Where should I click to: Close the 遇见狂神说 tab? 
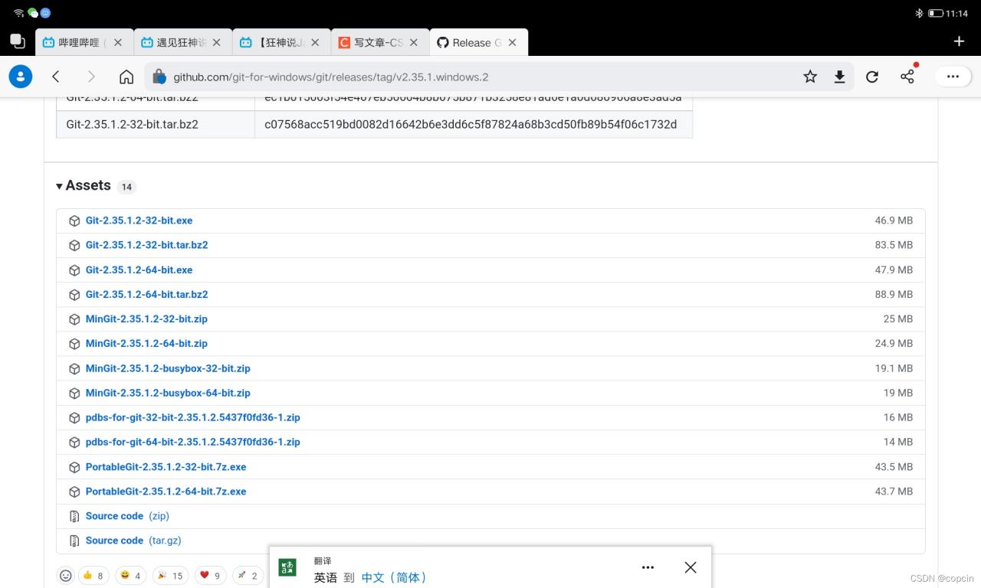(x=217, y=43)
